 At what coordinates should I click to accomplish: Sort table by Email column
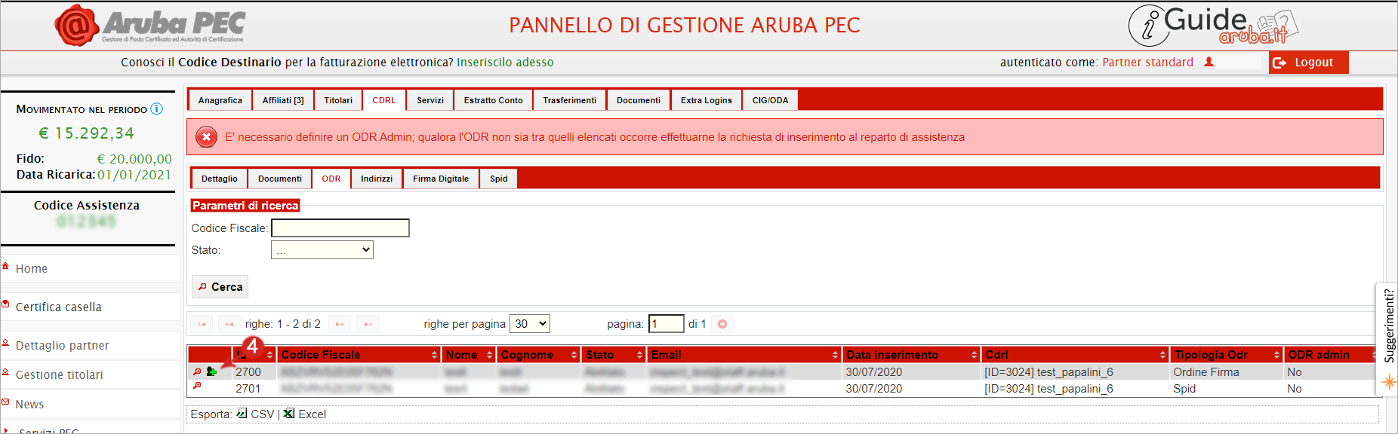click(744, 355)
